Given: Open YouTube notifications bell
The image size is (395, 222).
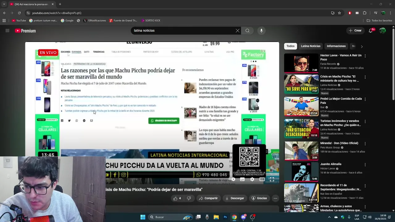Looking at the screenshot, I should (x=371, y=31).
